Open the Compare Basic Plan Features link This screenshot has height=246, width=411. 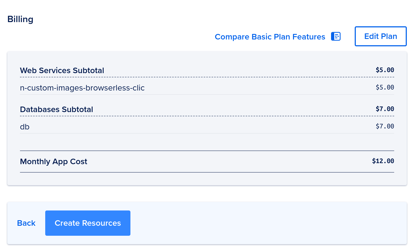[270, 37]
